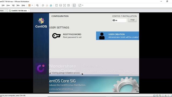The width and height of the screenshot is (172, 97).
Task: Open the snapshot manager icon
Action: [x=51, y=5]
